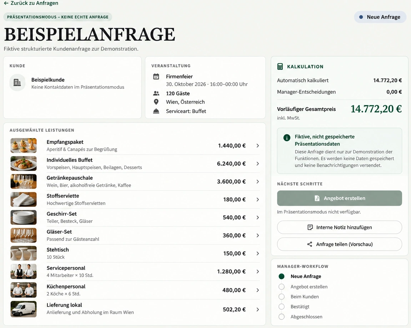Add note via Interne Notiz hinzufügen

340,227
